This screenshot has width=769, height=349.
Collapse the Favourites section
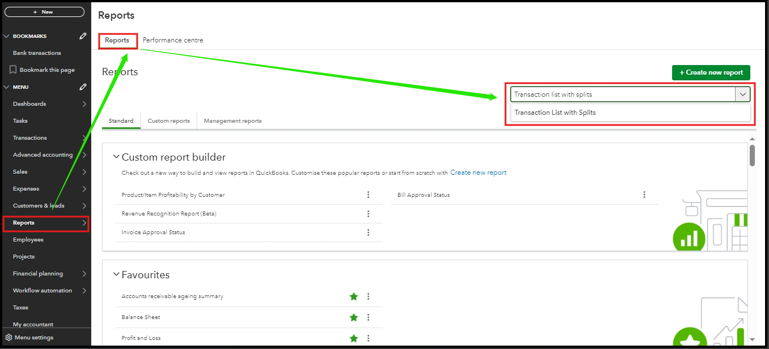click(x=116, y=275)
